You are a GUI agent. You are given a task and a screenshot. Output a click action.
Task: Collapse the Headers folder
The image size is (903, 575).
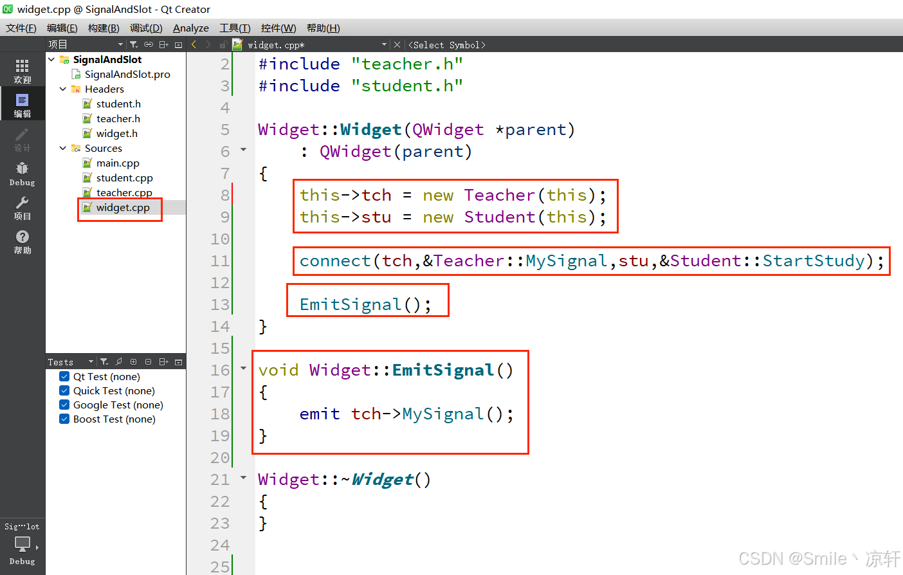(x=63, y=89)
